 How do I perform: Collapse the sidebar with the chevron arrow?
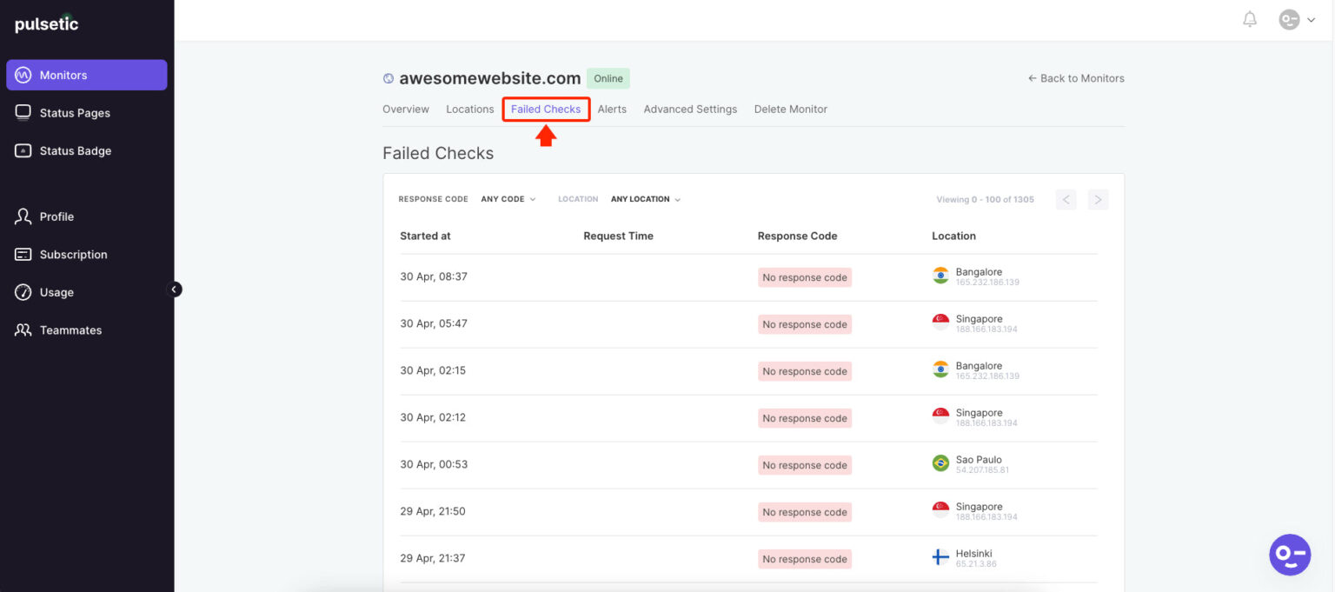click(175, 289)
